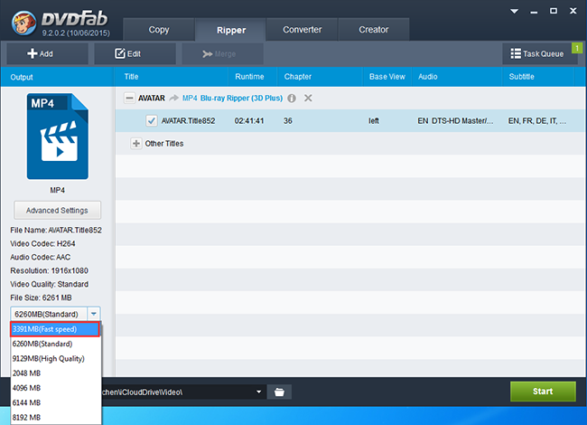Click the MP4 label under the profile icon

point(57,190)
